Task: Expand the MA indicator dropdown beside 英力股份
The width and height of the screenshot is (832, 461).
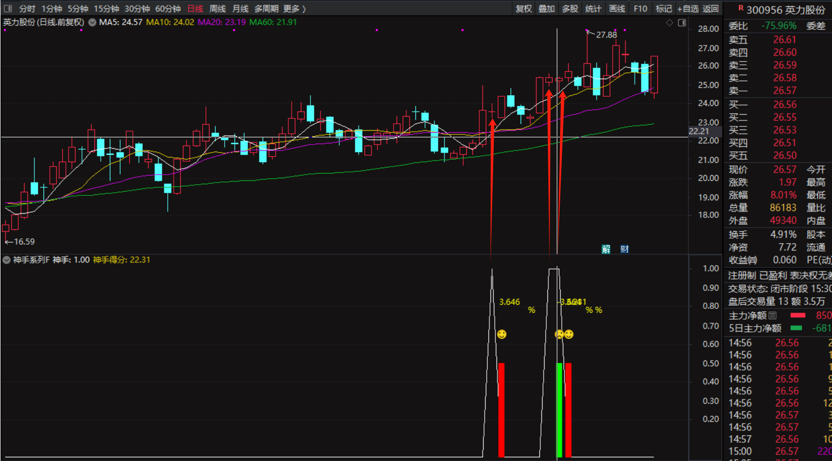Action: point(92,22)
